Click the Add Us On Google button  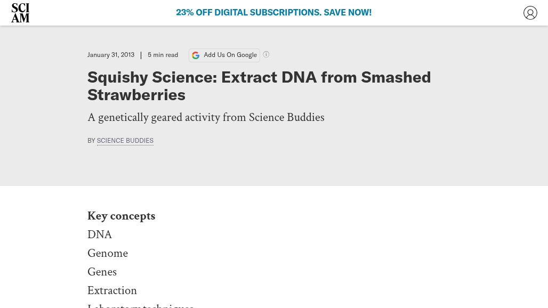pyautogui.click(x=224, y=55)
